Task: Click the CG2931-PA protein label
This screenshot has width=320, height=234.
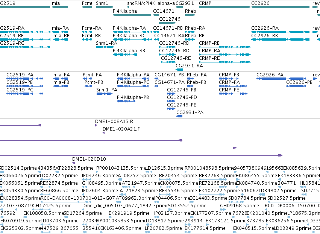Action: (190, 112)
